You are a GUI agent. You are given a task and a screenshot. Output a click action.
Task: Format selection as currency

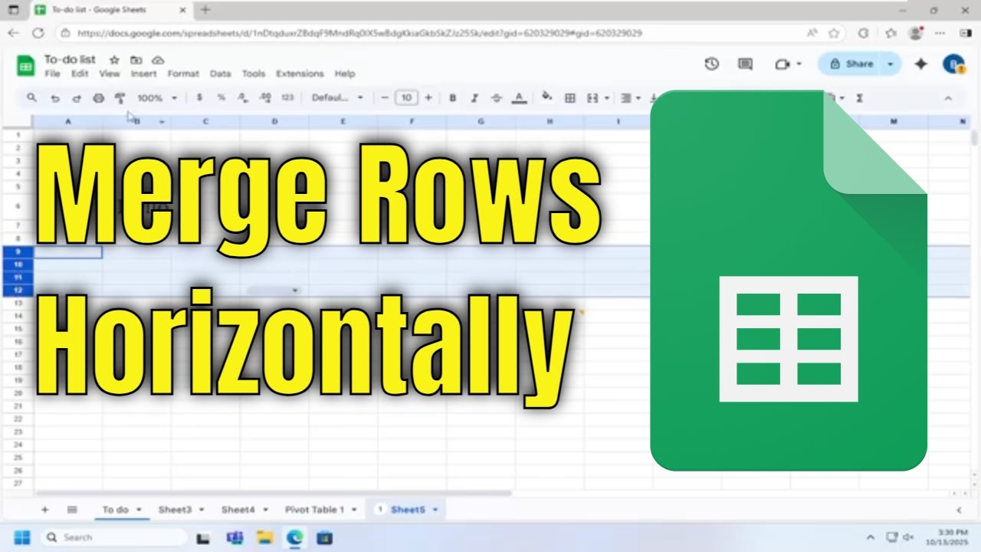[199, 98]
